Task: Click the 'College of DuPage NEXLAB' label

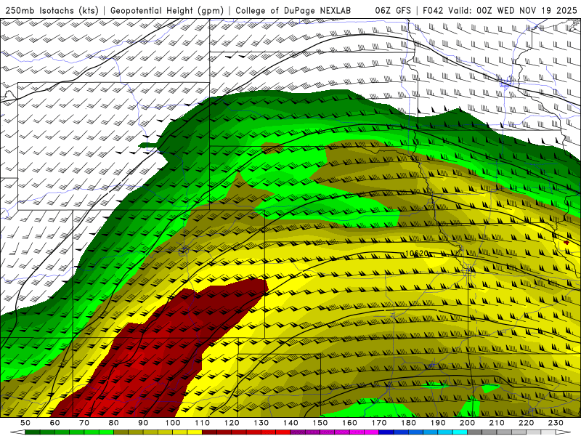Action: pyautogui.click(x=293, y=10)
